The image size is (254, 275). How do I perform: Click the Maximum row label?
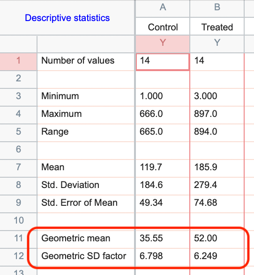coord(61,114)
